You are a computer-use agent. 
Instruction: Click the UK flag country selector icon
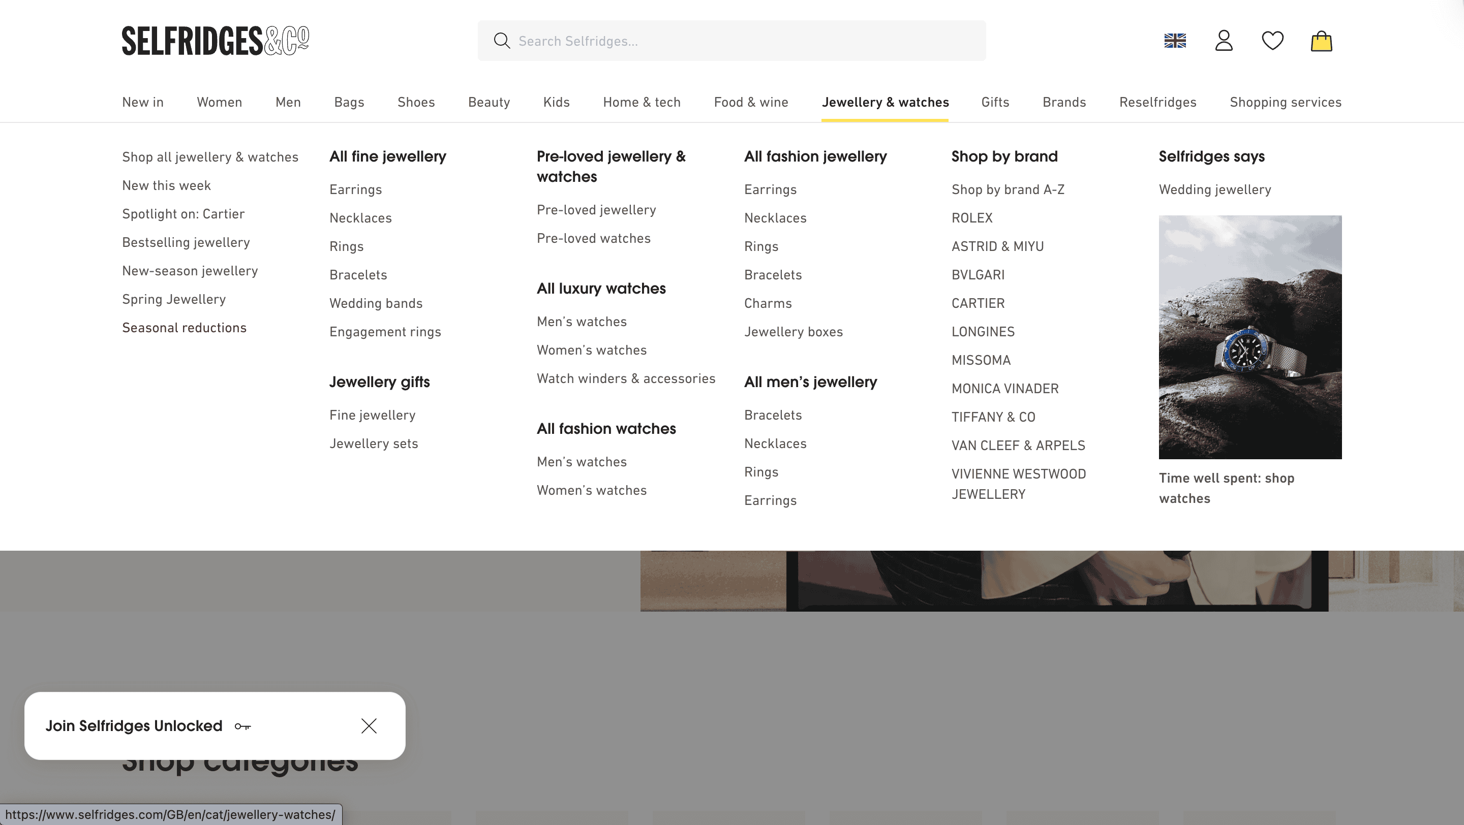click(x=1175, y=41)
